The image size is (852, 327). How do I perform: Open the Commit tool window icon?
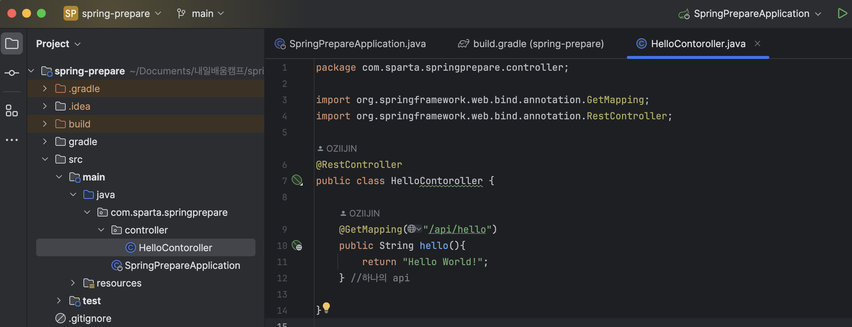[12, 73]
